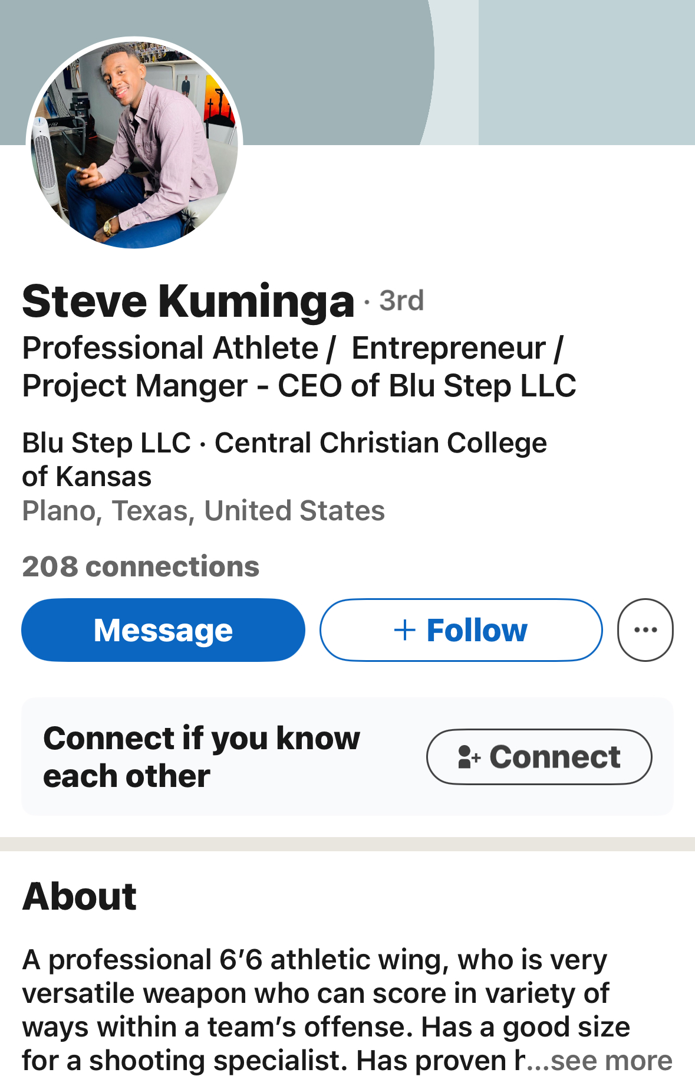The width and height of the screenshot is (695, 1089).
Task: Tap the Plano, Texas location text
Action: (203, 511)
